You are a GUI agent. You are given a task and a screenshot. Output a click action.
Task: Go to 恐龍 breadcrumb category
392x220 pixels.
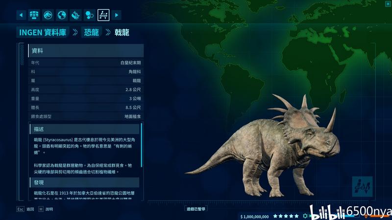(92, 32)
